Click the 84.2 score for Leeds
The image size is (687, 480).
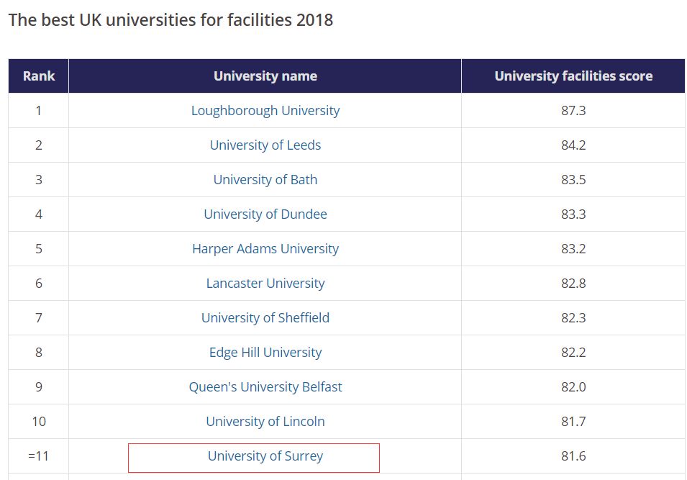tap(573, 145)
